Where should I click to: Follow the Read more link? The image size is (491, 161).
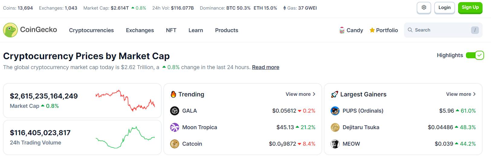click(x=266, y=67)
